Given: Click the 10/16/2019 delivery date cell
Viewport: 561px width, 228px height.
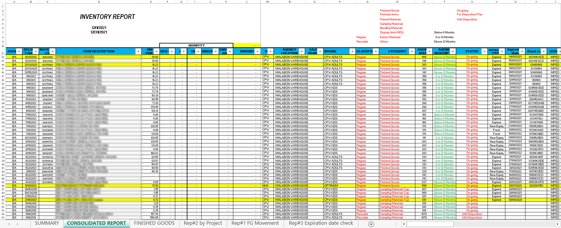Looking at the screenshot, I should (31, 189).
